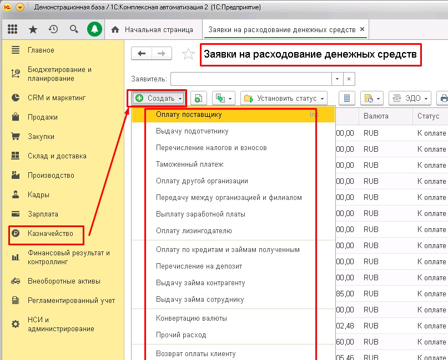Open the favorites star panel
The height and width of the screenshot is (360, 448).
(33, 29)
